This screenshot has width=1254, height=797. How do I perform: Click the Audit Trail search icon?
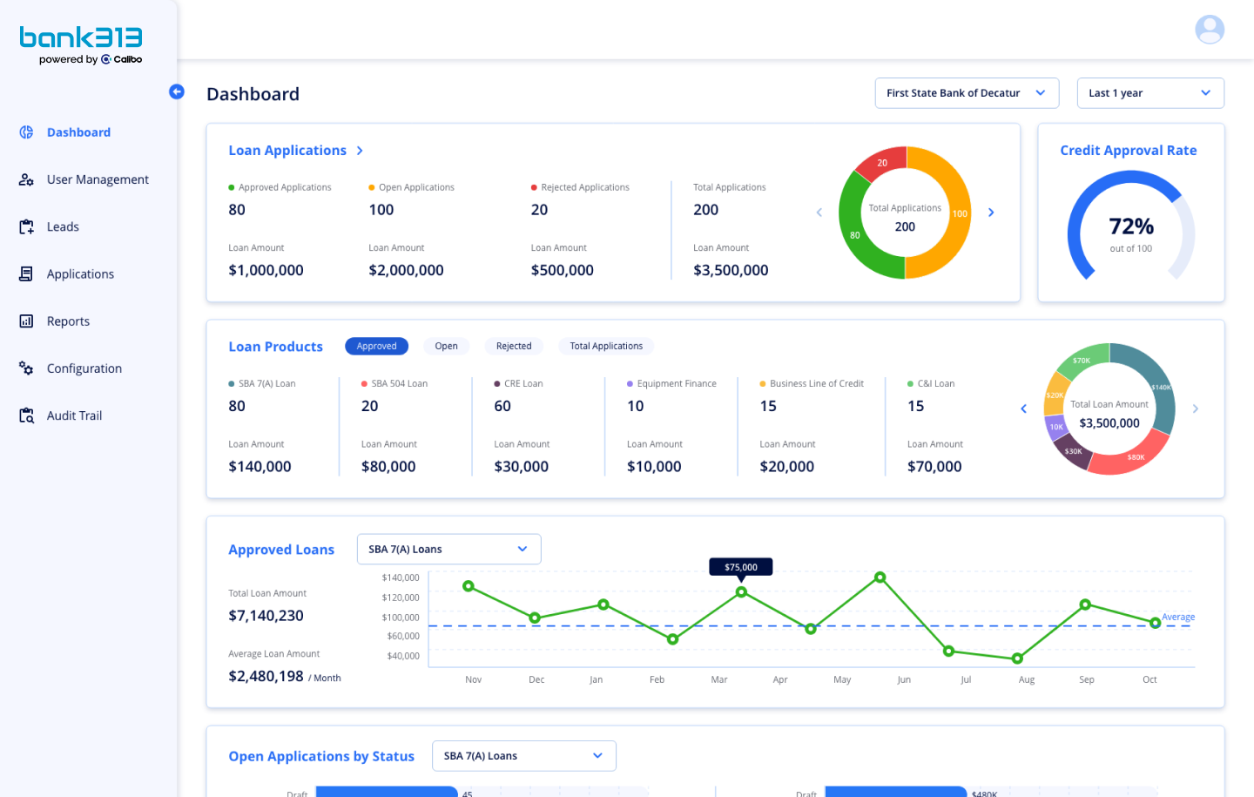pos(26,415)
